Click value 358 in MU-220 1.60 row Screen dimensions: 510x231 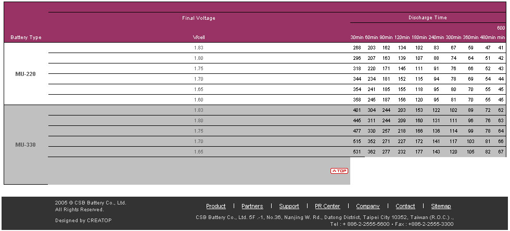click(x=357, y=100)
